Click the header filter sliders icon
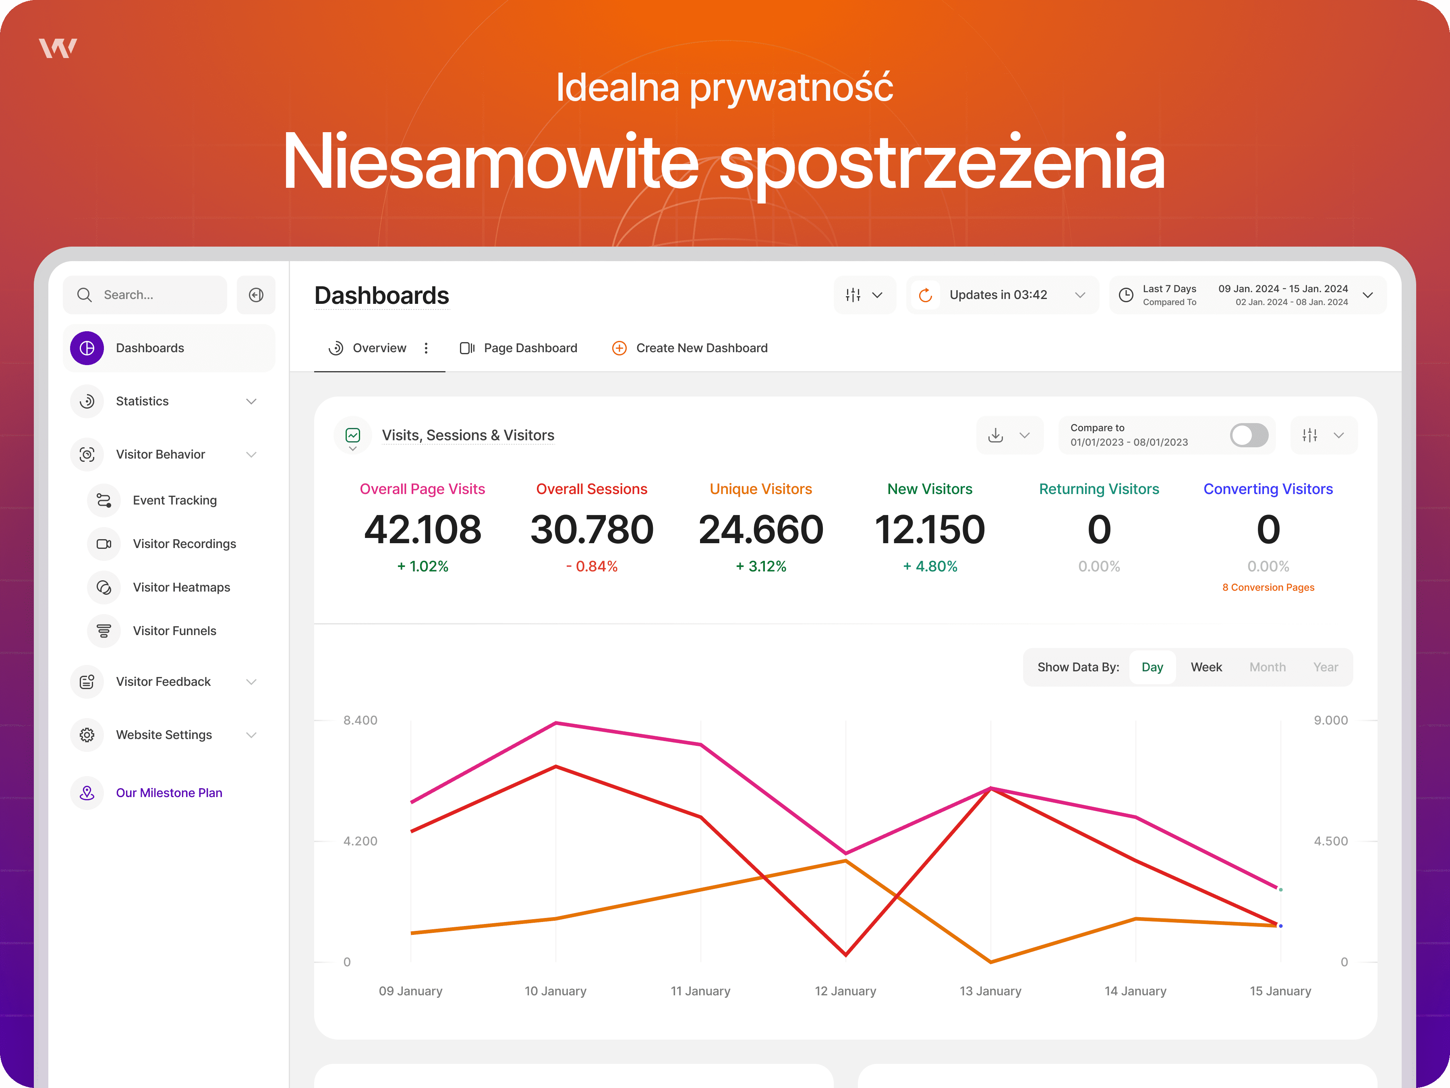Image resolution: width=1450 pixels, height=1088 pixels. (853, 295)
